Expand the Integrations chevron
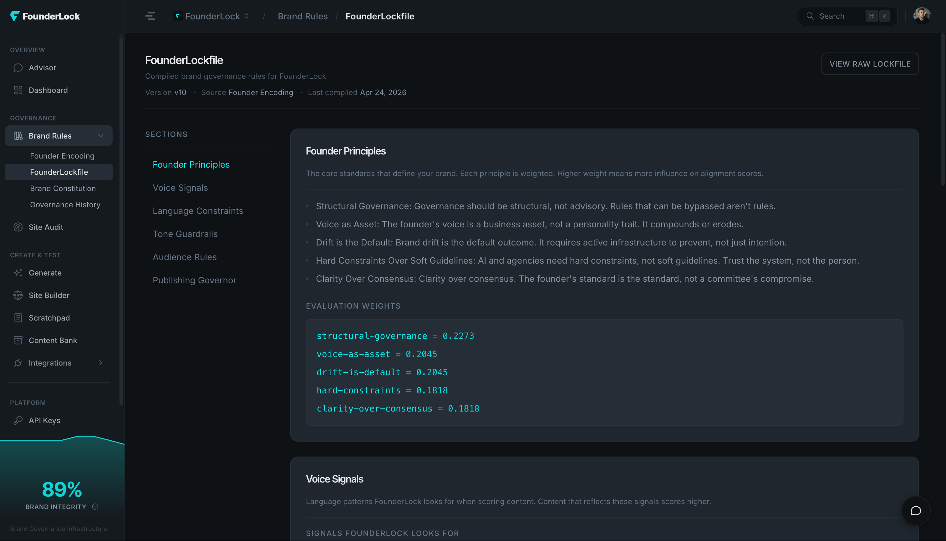 pyautogui.click(x=100, y=363)
